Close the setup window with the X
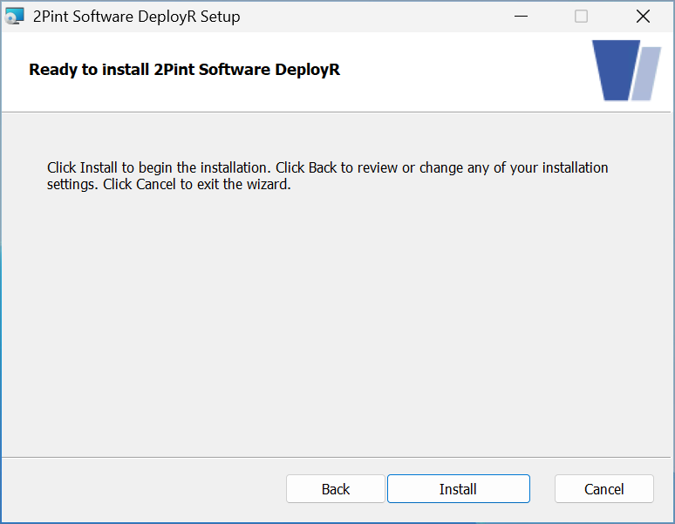Image resolution: width=675 pixels, height=524 pixels. point(643,17)
